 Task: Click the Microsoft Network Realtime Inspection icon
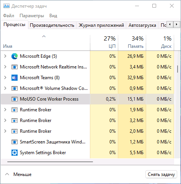click(15, 67)
